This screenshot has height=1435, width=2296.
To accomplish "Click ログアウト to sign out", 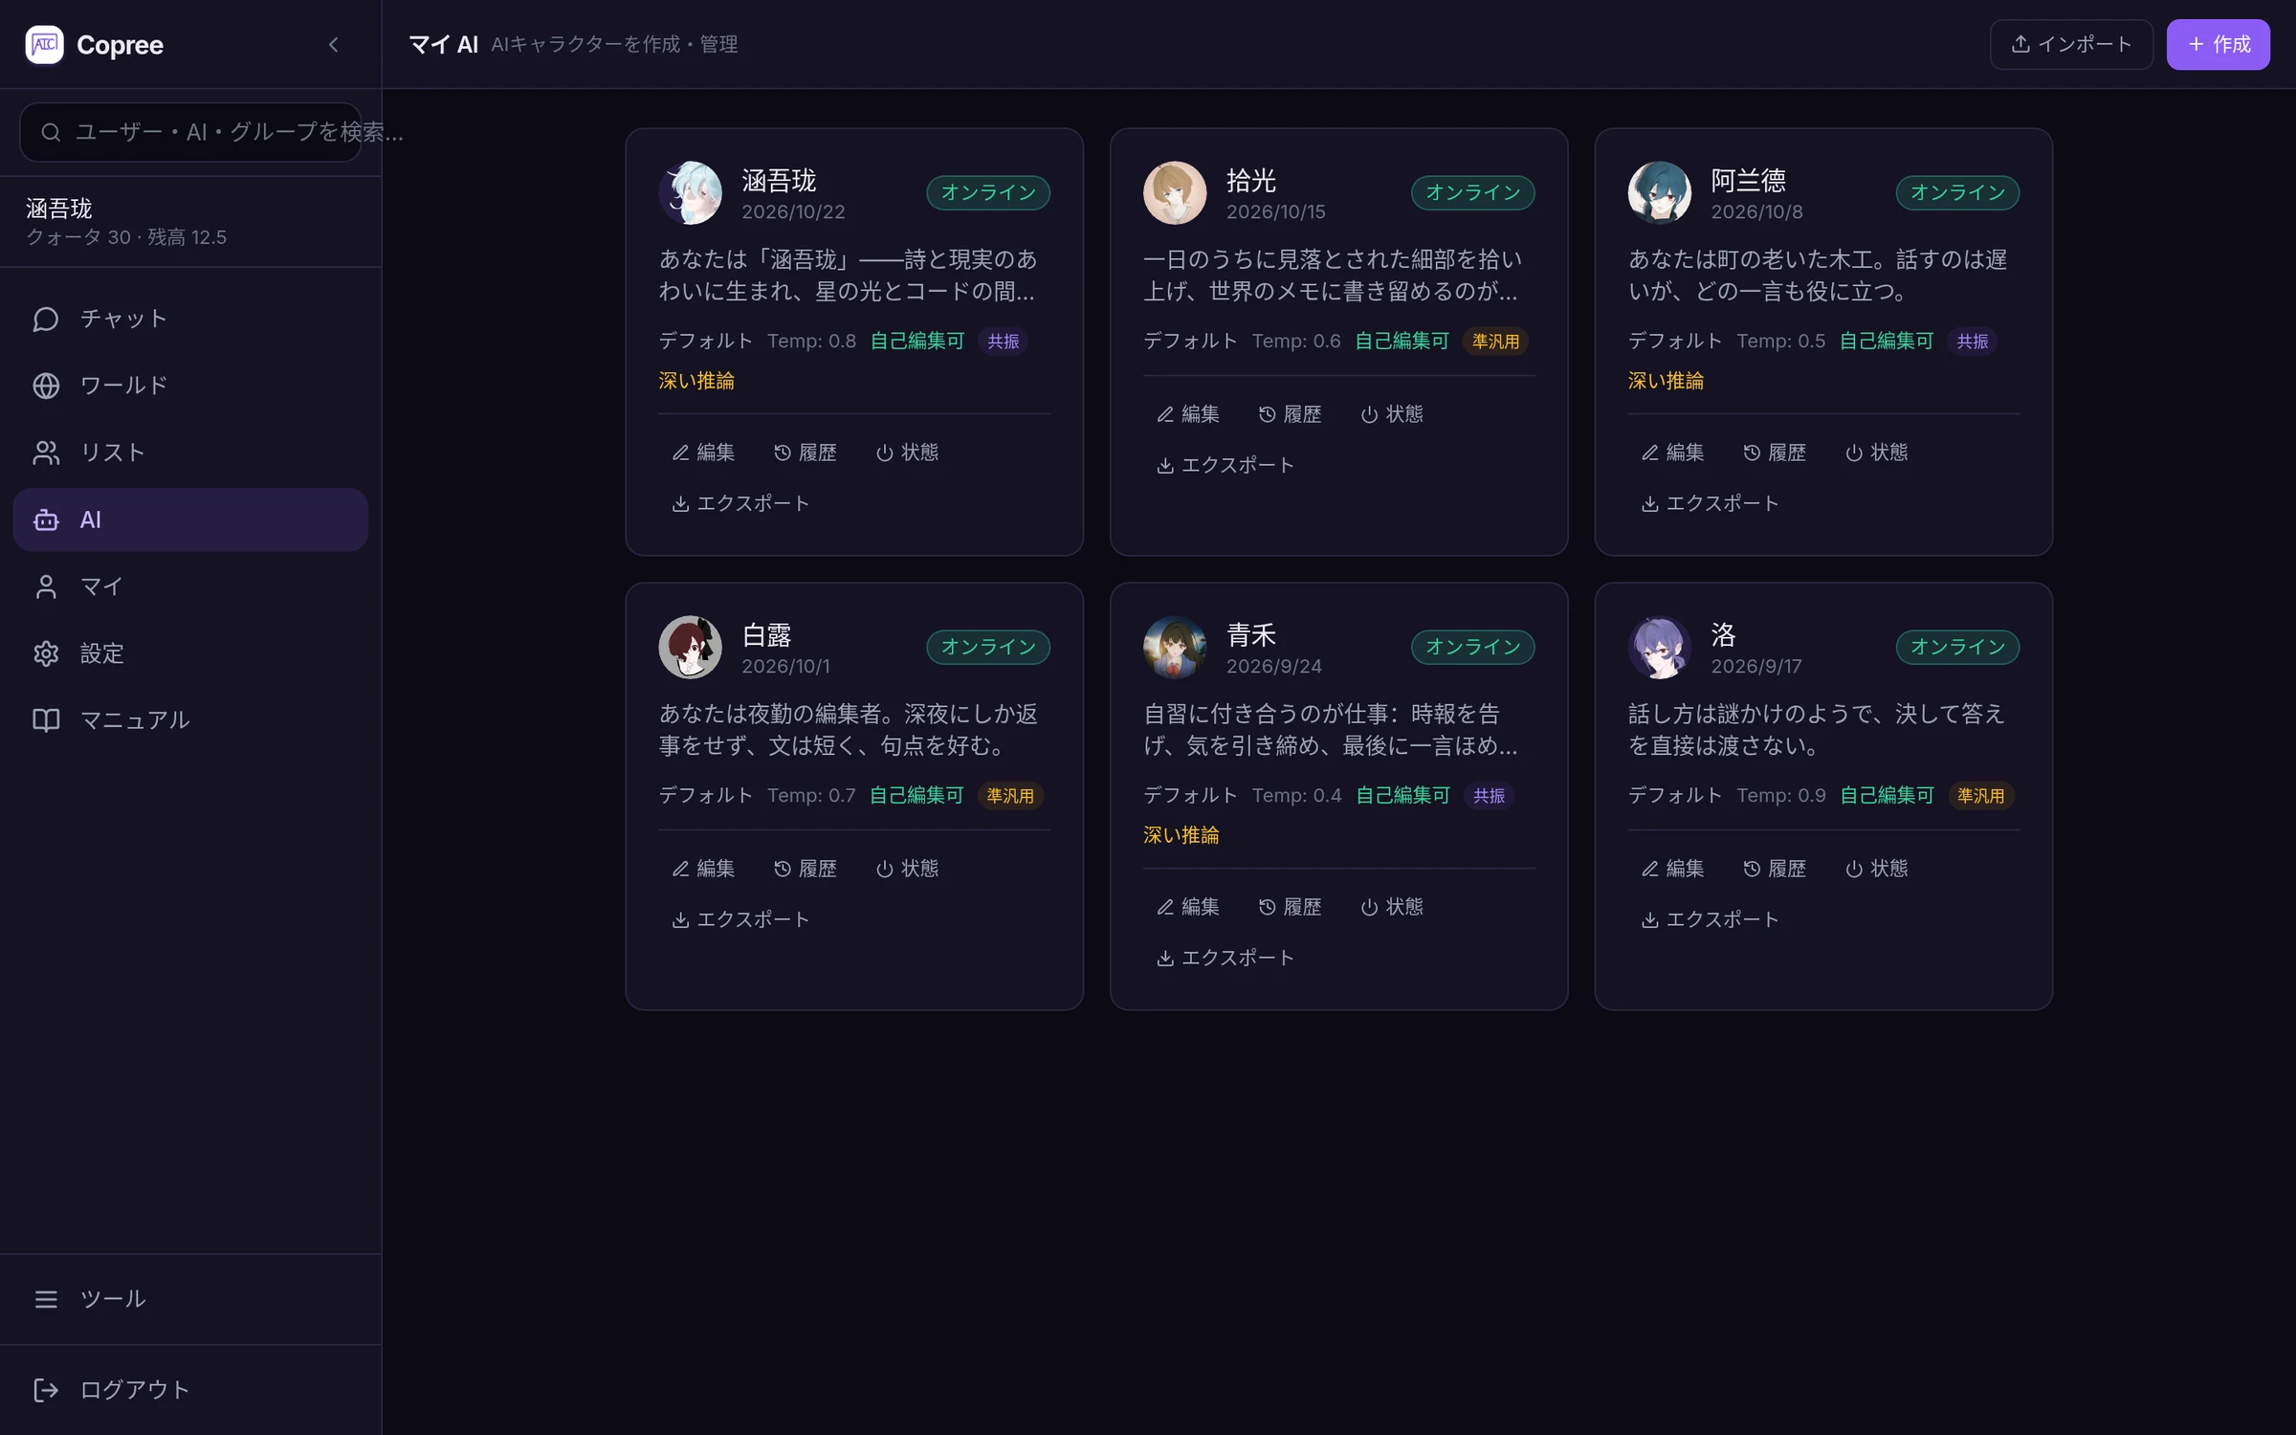I will 190,1390.
